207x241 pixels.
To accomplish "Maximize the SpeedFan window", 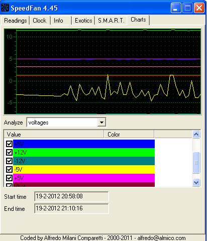I will coord(187,8).
